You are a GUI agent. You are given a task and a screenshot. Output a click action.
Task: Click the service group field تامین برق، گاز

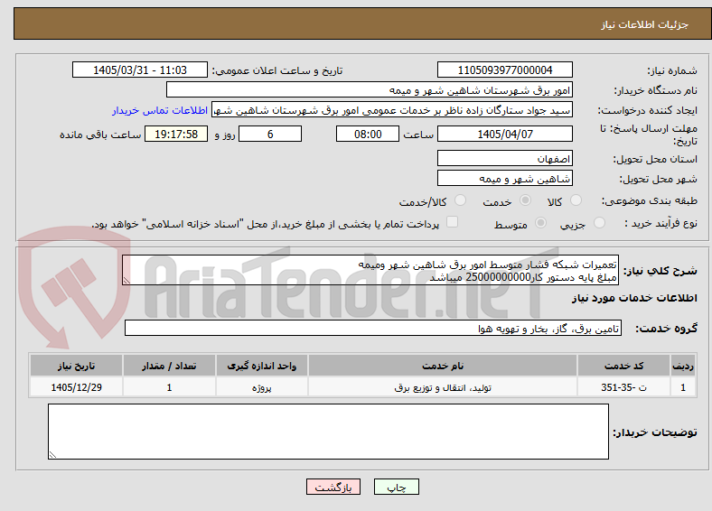(x=373, y=328)
